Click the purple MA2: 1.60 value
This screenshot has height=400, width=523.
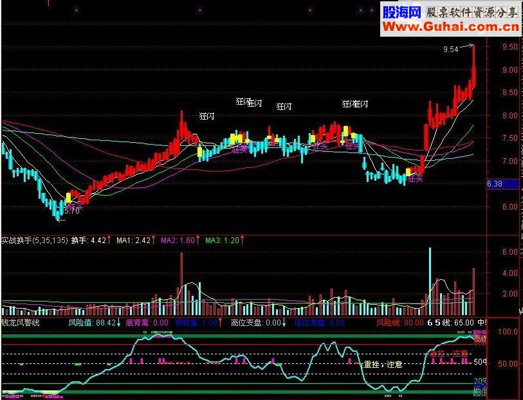pyautogui.click(x=178, y=241)
